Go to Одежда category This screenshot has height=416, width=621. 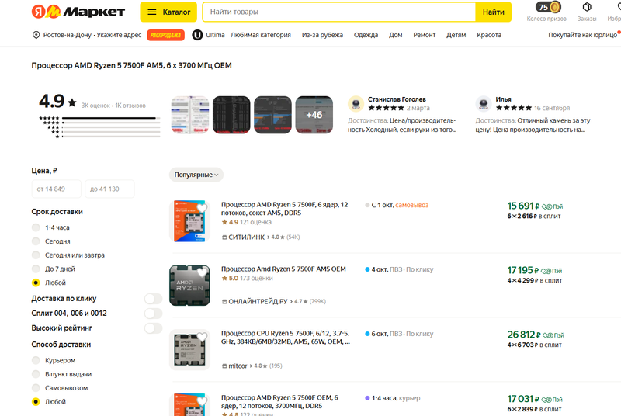pyautogui.click(x=366, y=35)
